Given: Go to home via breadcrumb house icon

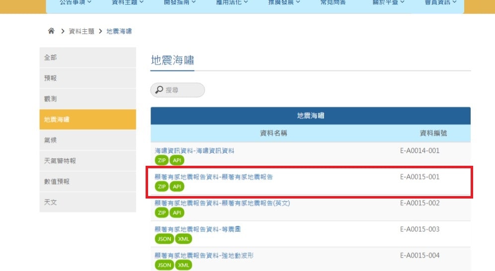Looking at the screenshot, I should pyautogui.click(x=51, y=31).
